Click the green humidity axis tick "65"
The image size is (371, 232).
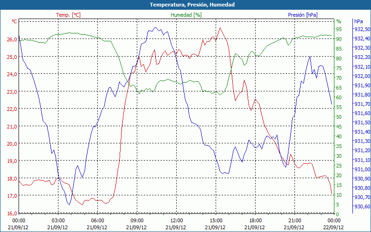point(339,88)
